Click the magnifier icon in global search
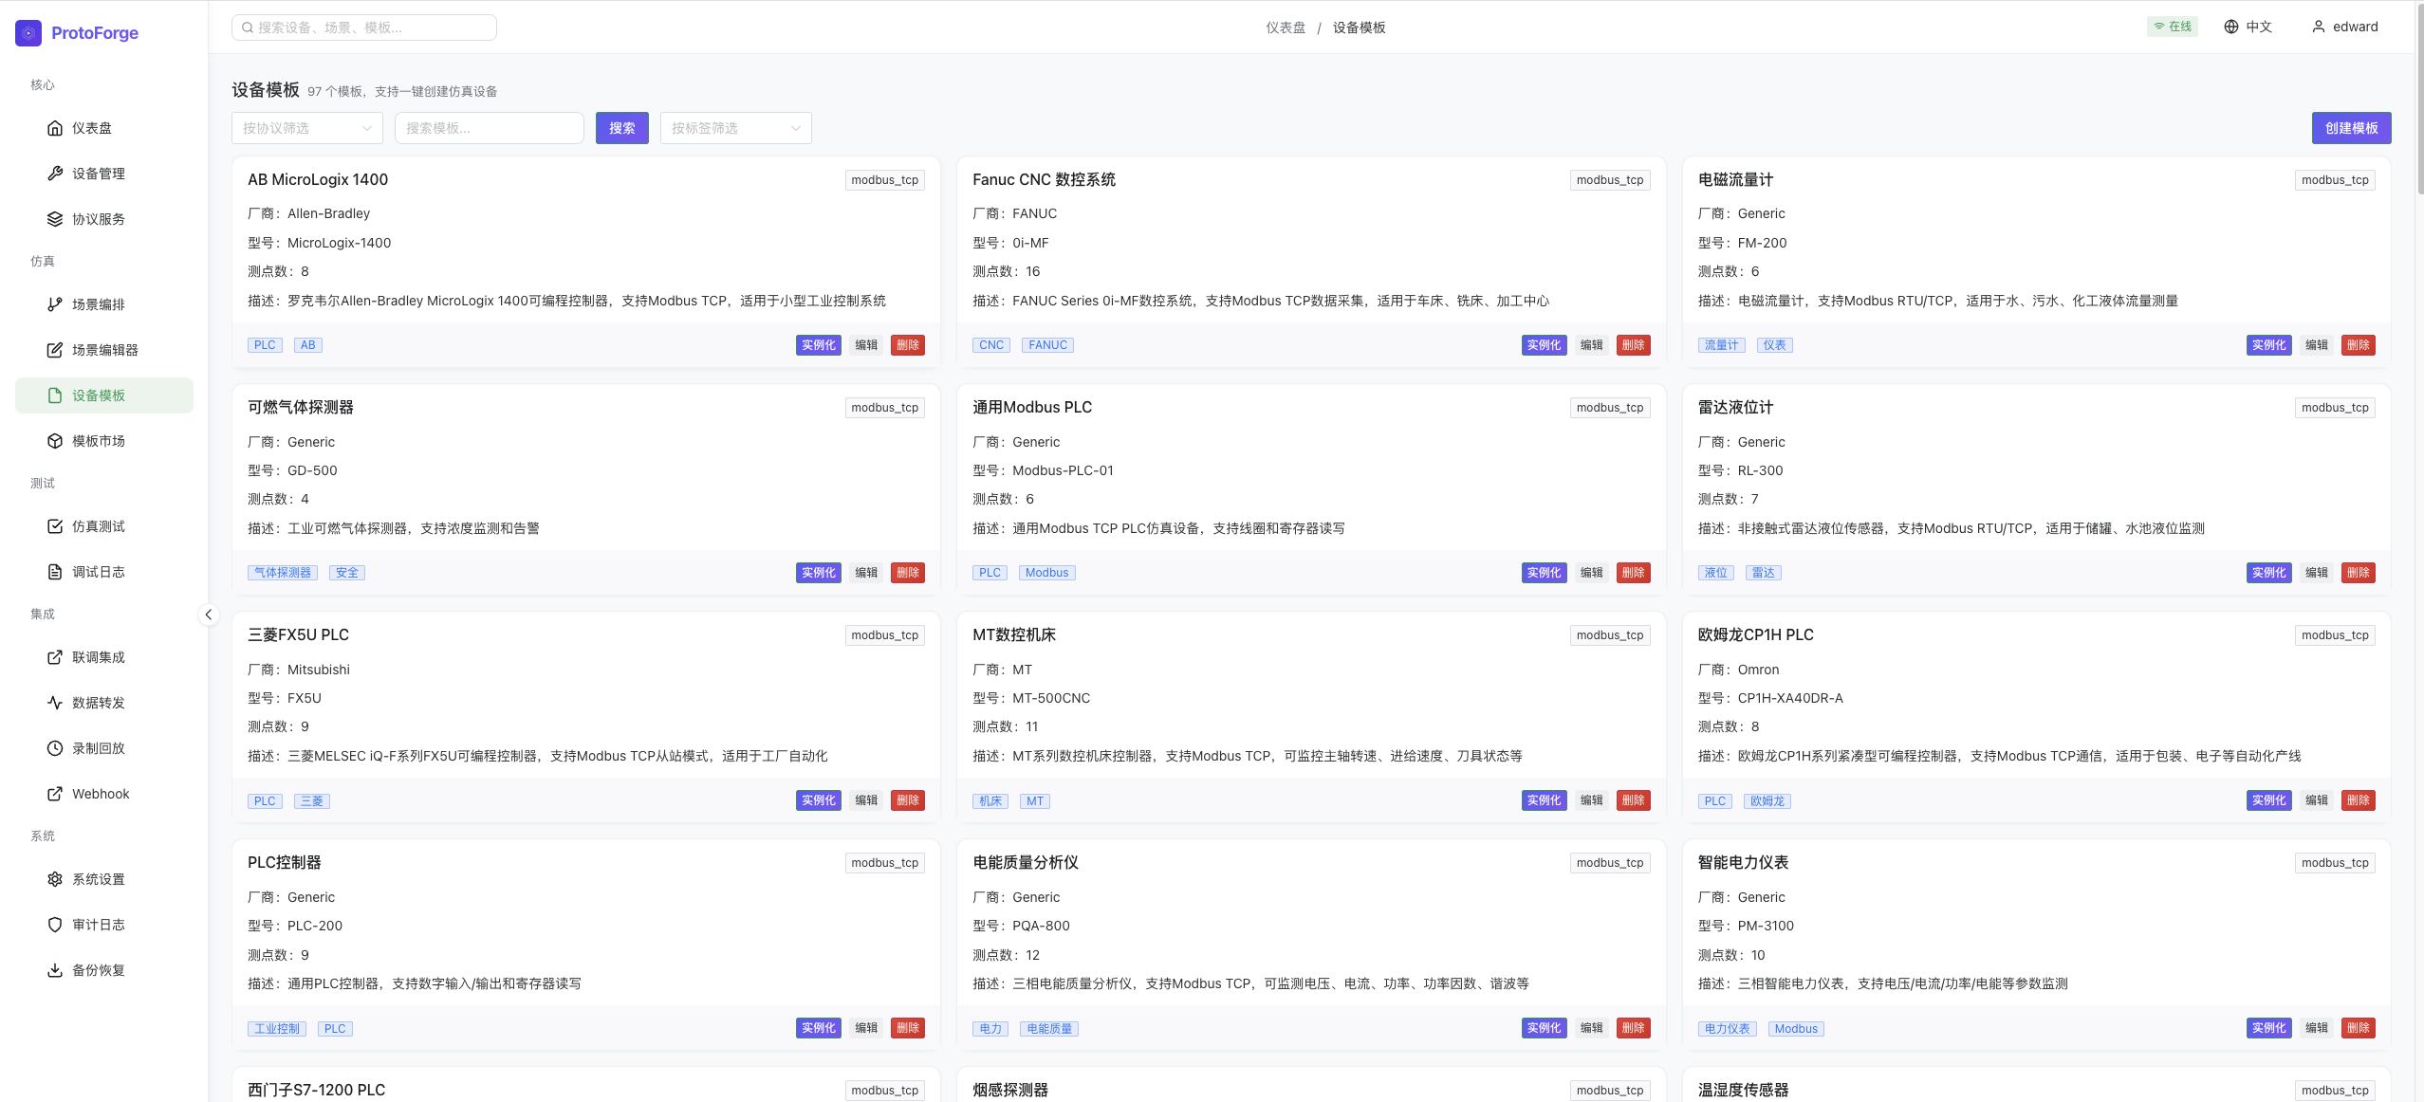Viewport: 2424px width, 1102px height. [x=248, y=28]
